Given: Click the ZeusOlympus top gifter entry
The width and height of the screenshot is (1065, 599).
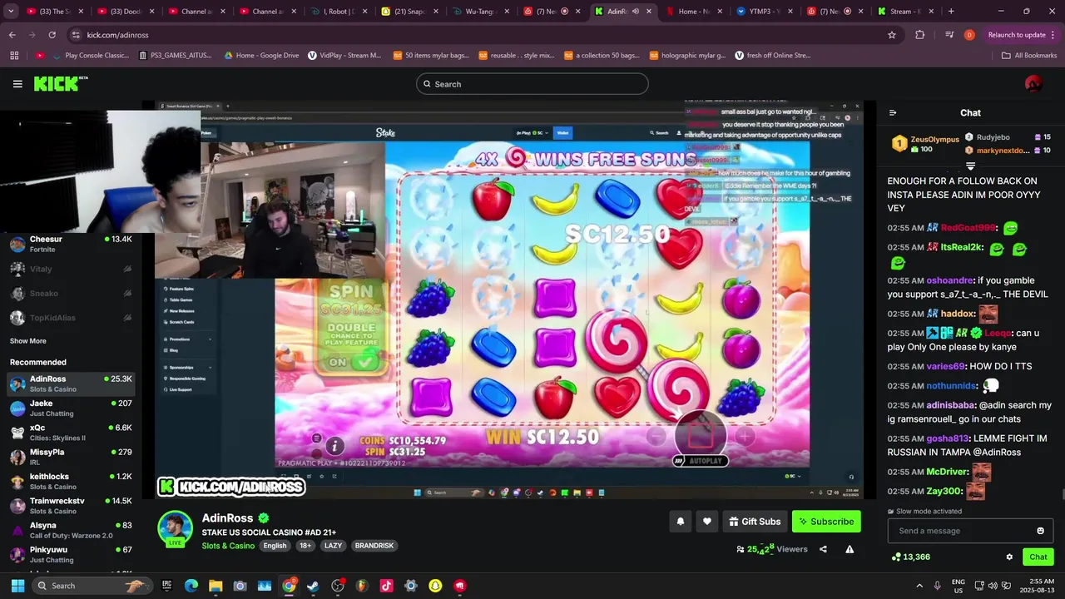Looking at the screenshot, I should click(x=927, y=144).
